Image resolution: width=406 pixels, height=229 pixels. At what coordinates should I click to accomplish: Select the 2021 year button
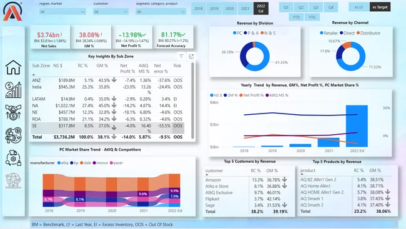click(245, 9)
